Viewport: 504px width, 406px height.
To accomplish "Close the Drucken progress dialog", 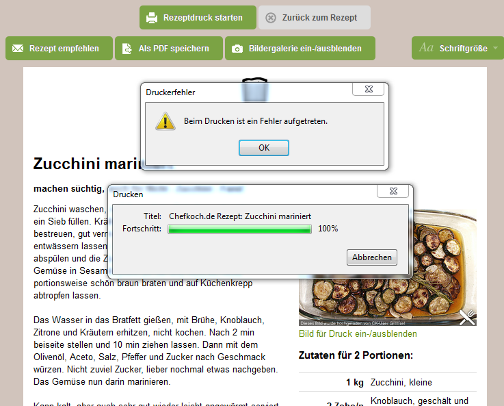I will tap(393, 191).
